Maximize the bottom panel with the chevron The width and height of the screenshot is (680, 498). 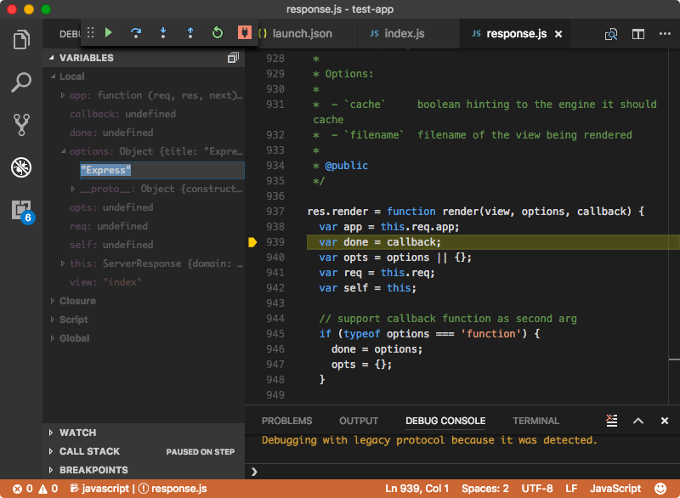(x=638, y=421)
